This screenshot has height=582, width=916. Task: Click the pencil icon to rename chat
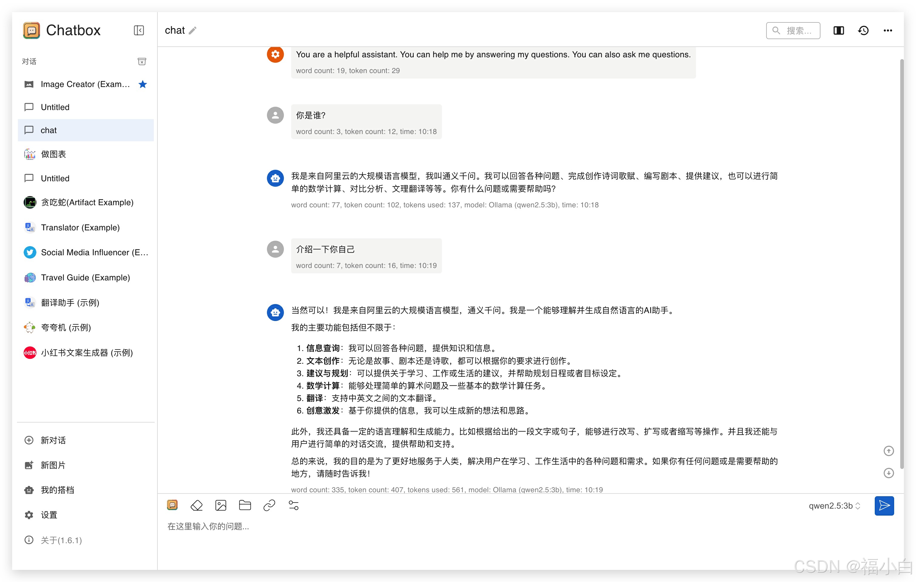[x=193, y=30]
